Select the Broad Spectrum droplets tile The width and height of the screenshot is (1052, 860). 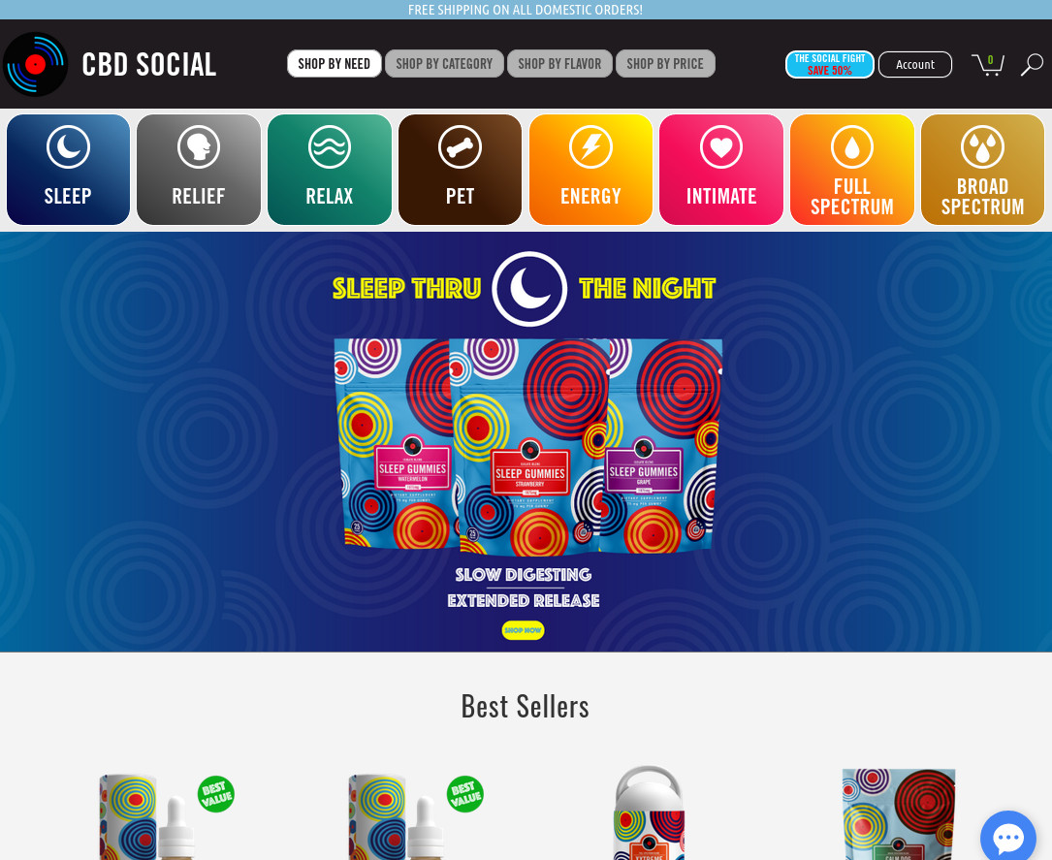click(x=983, y=170)
